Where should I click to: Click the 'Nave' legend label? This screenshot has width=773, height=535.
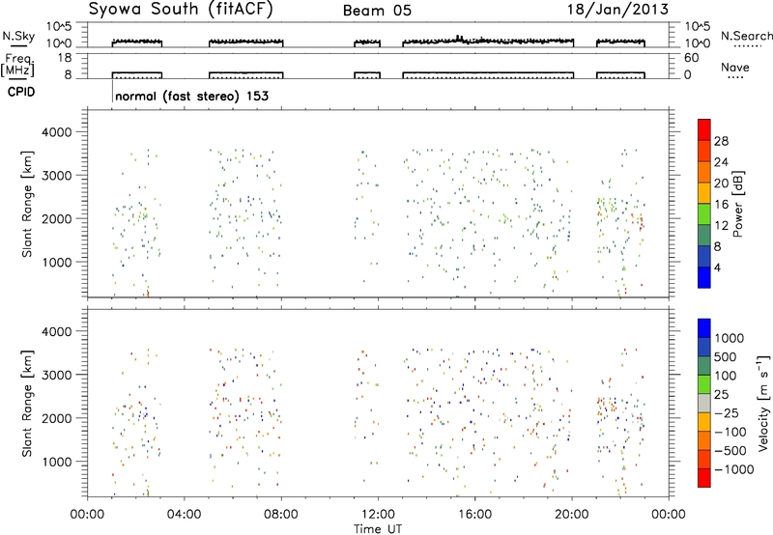[x=734, y=67]
